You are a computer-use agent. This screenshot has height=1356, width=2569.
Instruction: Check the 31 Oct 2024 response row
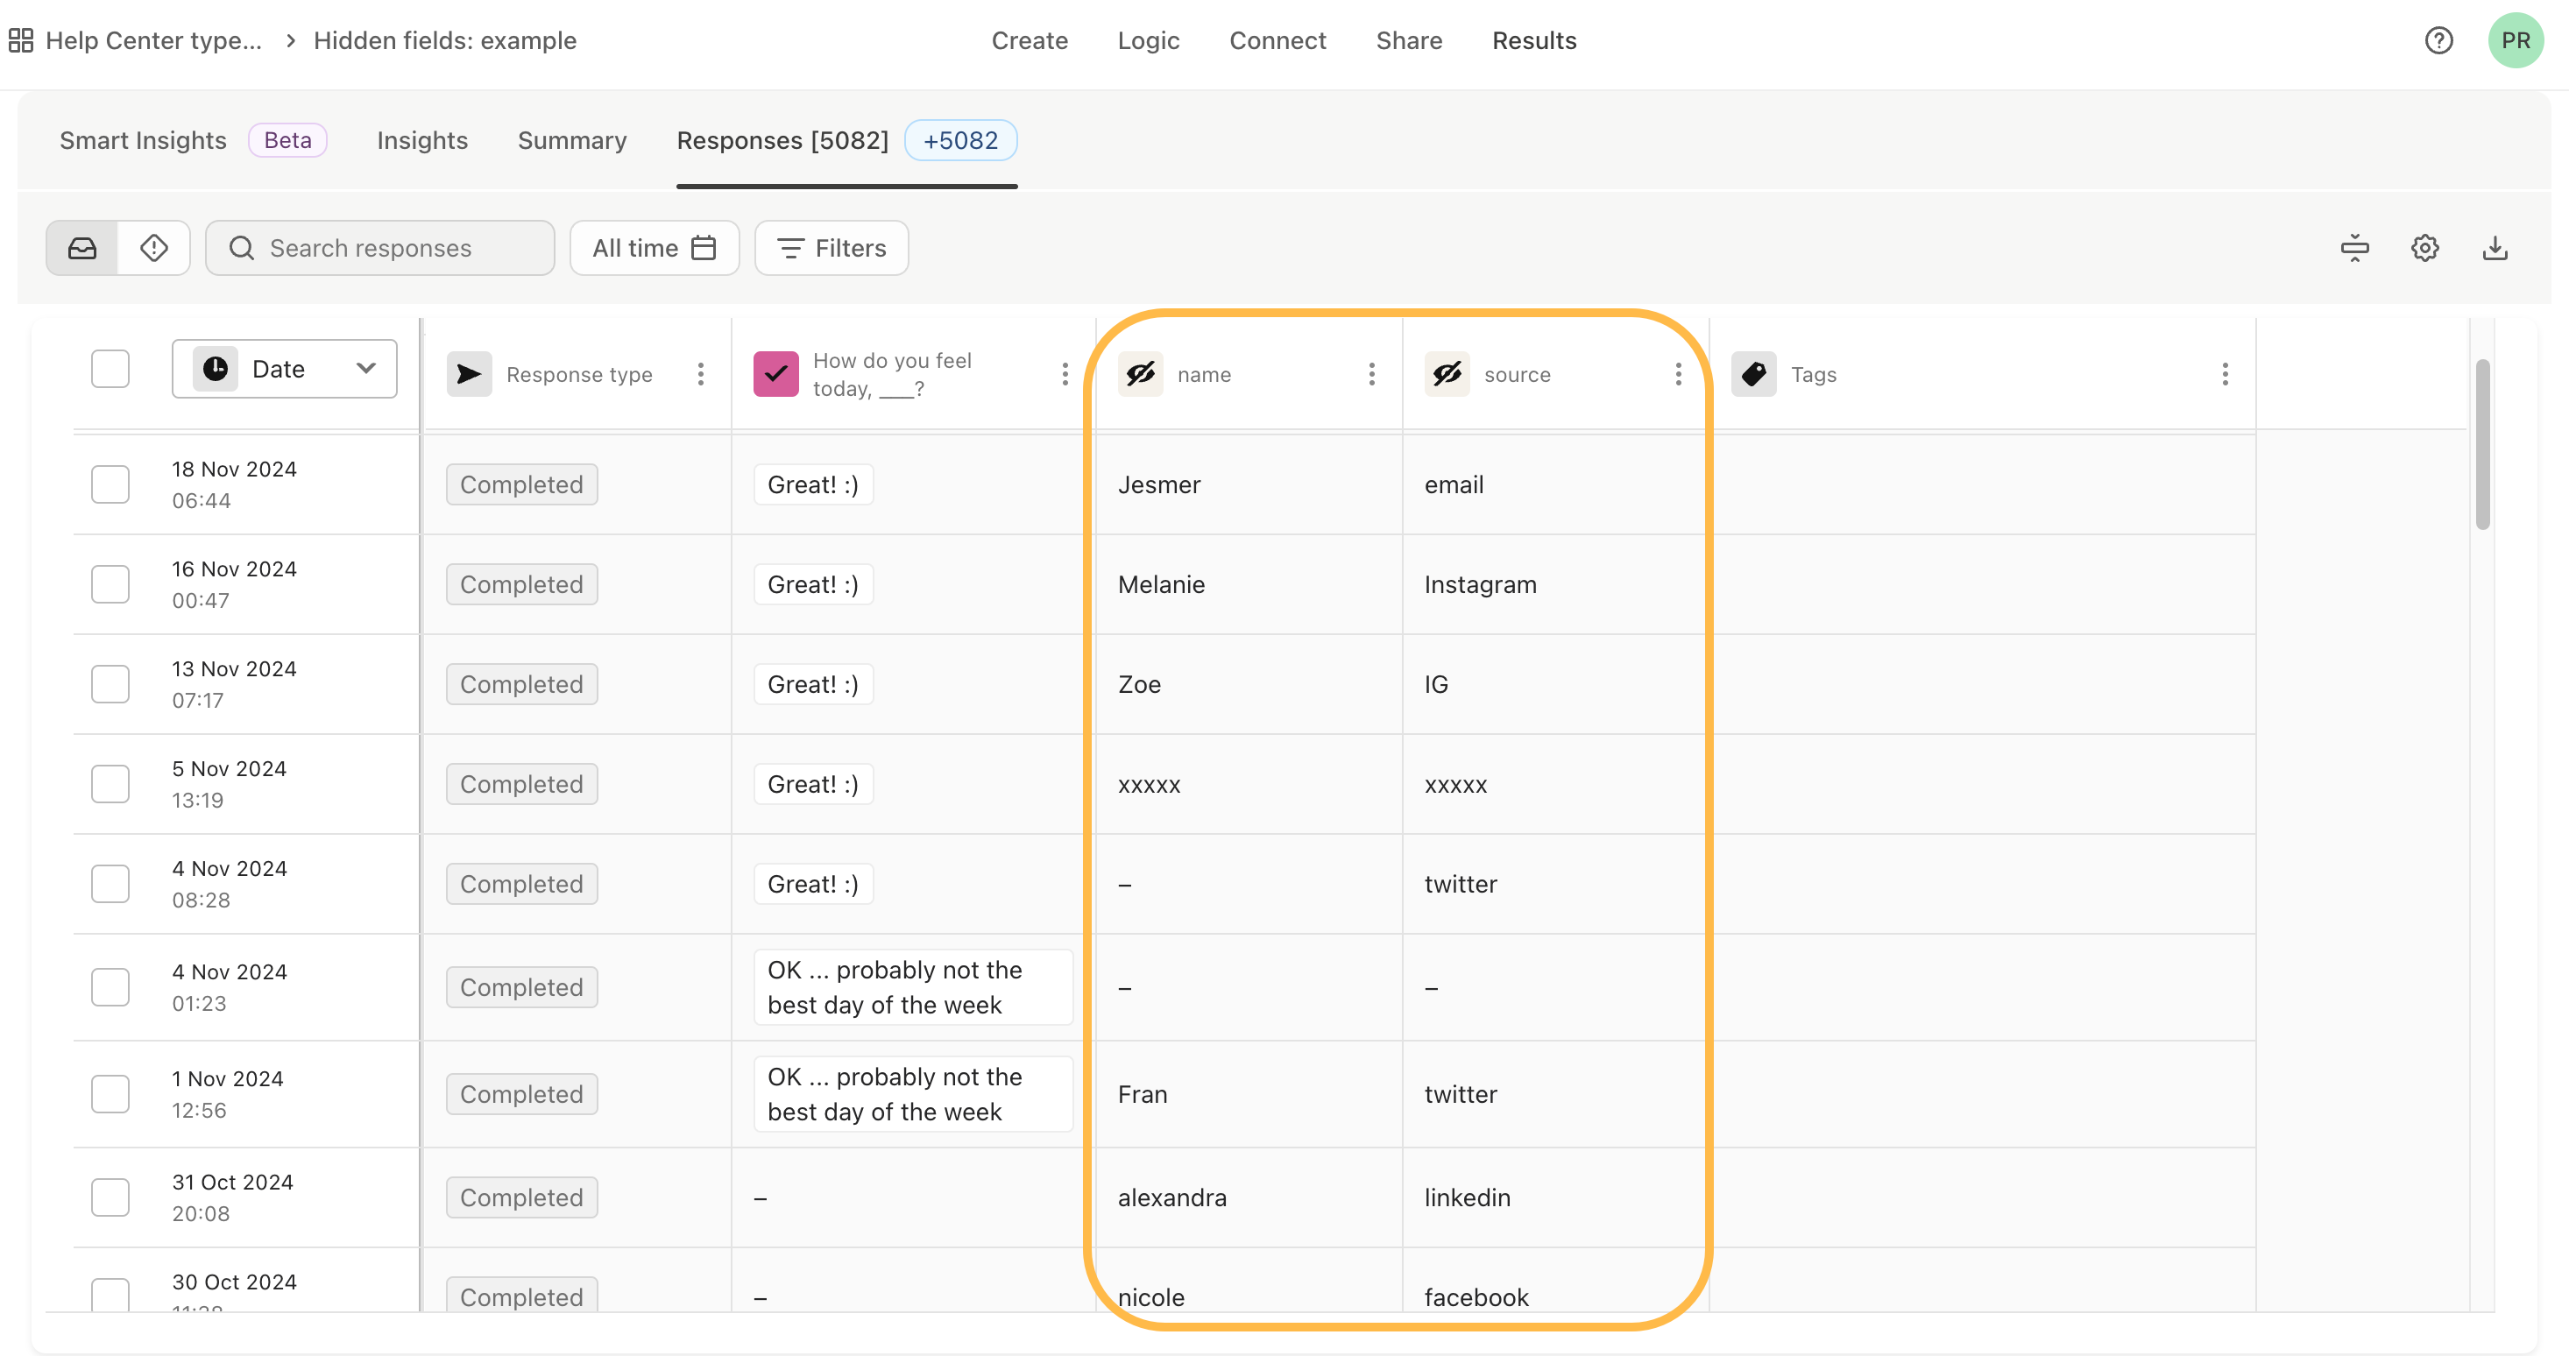click(110, 1197)
